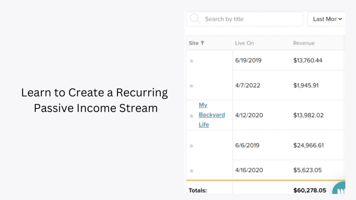Click the search magnifier icon
356x200 pixels.
point(195,19)
